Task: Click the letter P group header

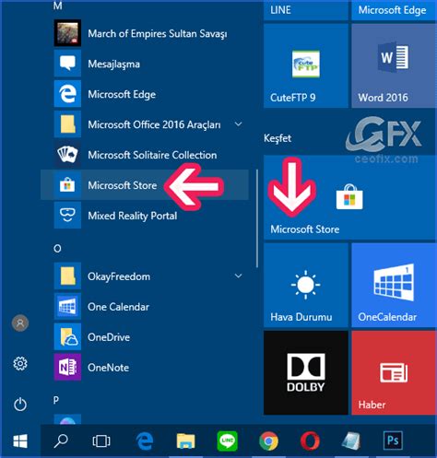Action: point(56,400)
